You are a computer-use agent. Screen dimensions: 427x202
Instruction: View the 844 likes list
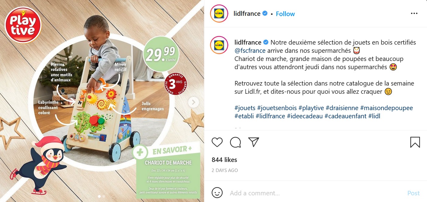pos(224,160)
